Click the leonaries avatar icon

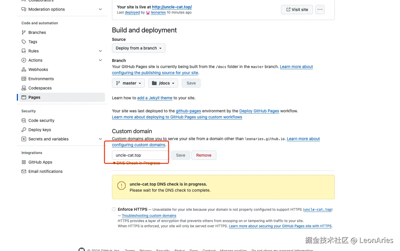pos(148,12)
